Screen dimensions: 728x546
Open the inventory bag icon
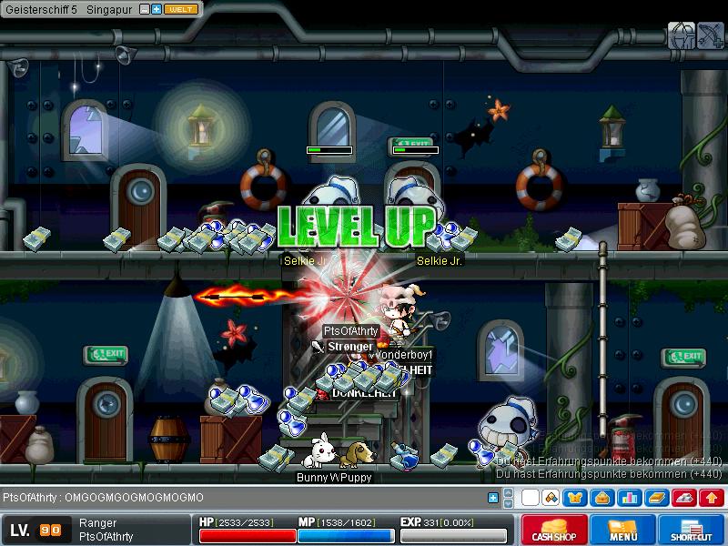pos(602,498)
